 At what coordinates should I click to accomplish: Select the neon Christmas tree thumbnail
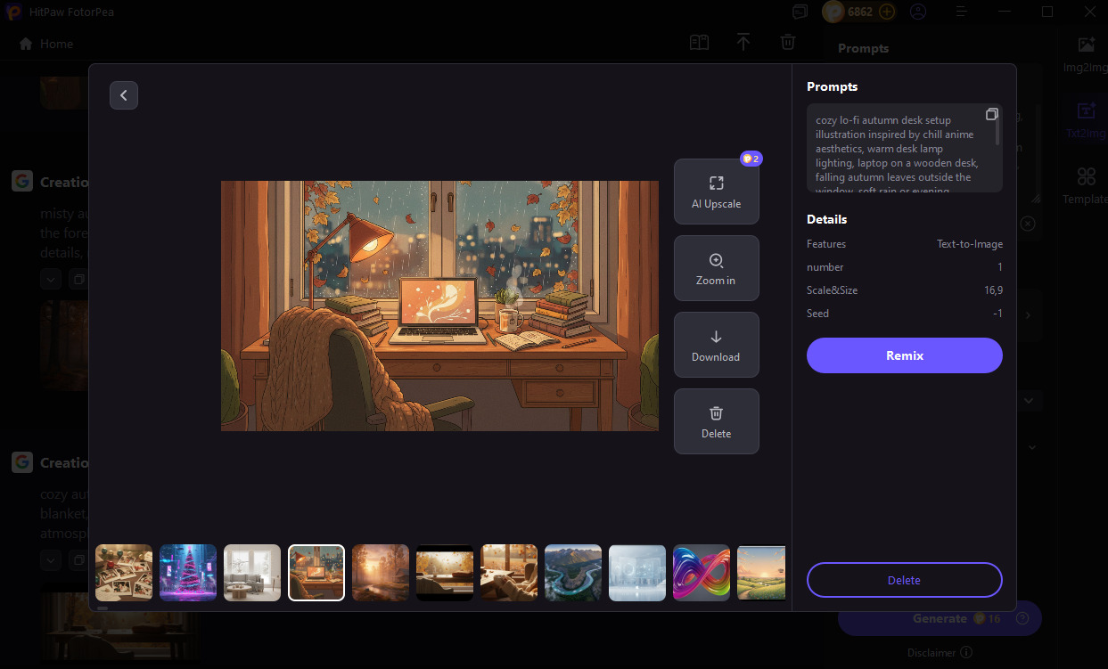pyautogui.click(x=188, y=573)
